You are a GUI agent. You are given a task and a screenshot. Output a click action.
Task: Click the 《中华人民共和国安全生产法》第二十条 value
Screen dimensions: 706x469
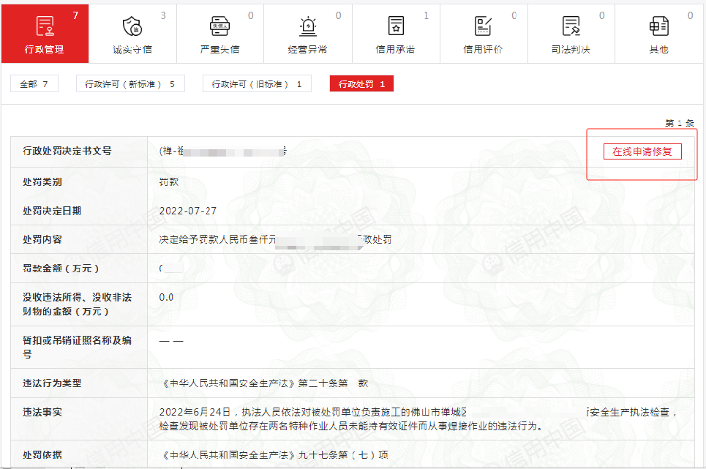pyautogui.click(x=265, y=383)
